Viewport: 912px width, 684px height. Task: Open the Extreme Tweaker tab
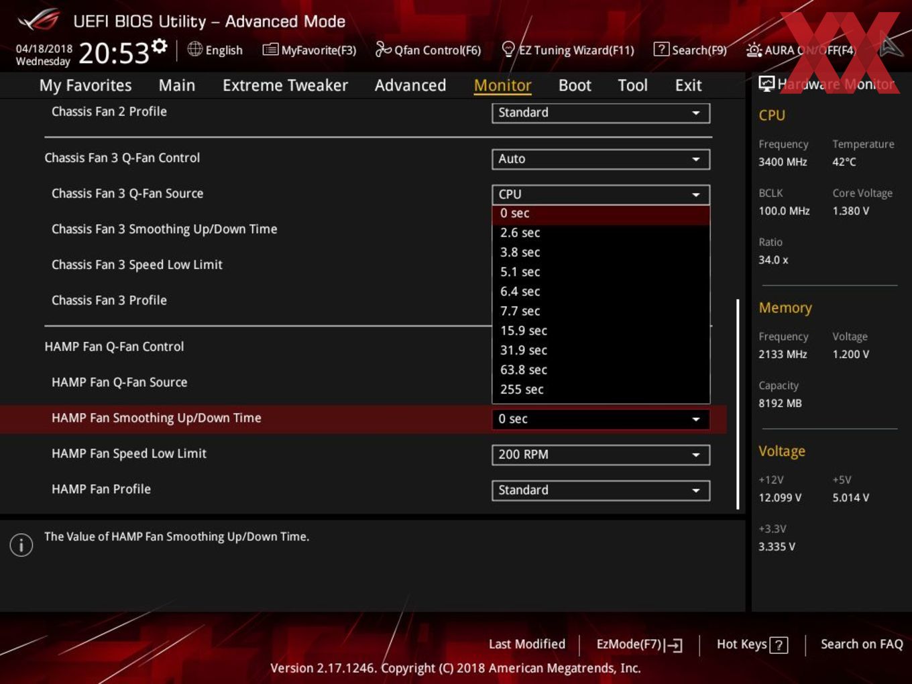coord(285,85)
